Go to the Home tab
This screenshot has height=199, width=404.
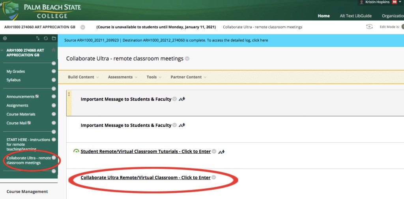pos(324,16)
